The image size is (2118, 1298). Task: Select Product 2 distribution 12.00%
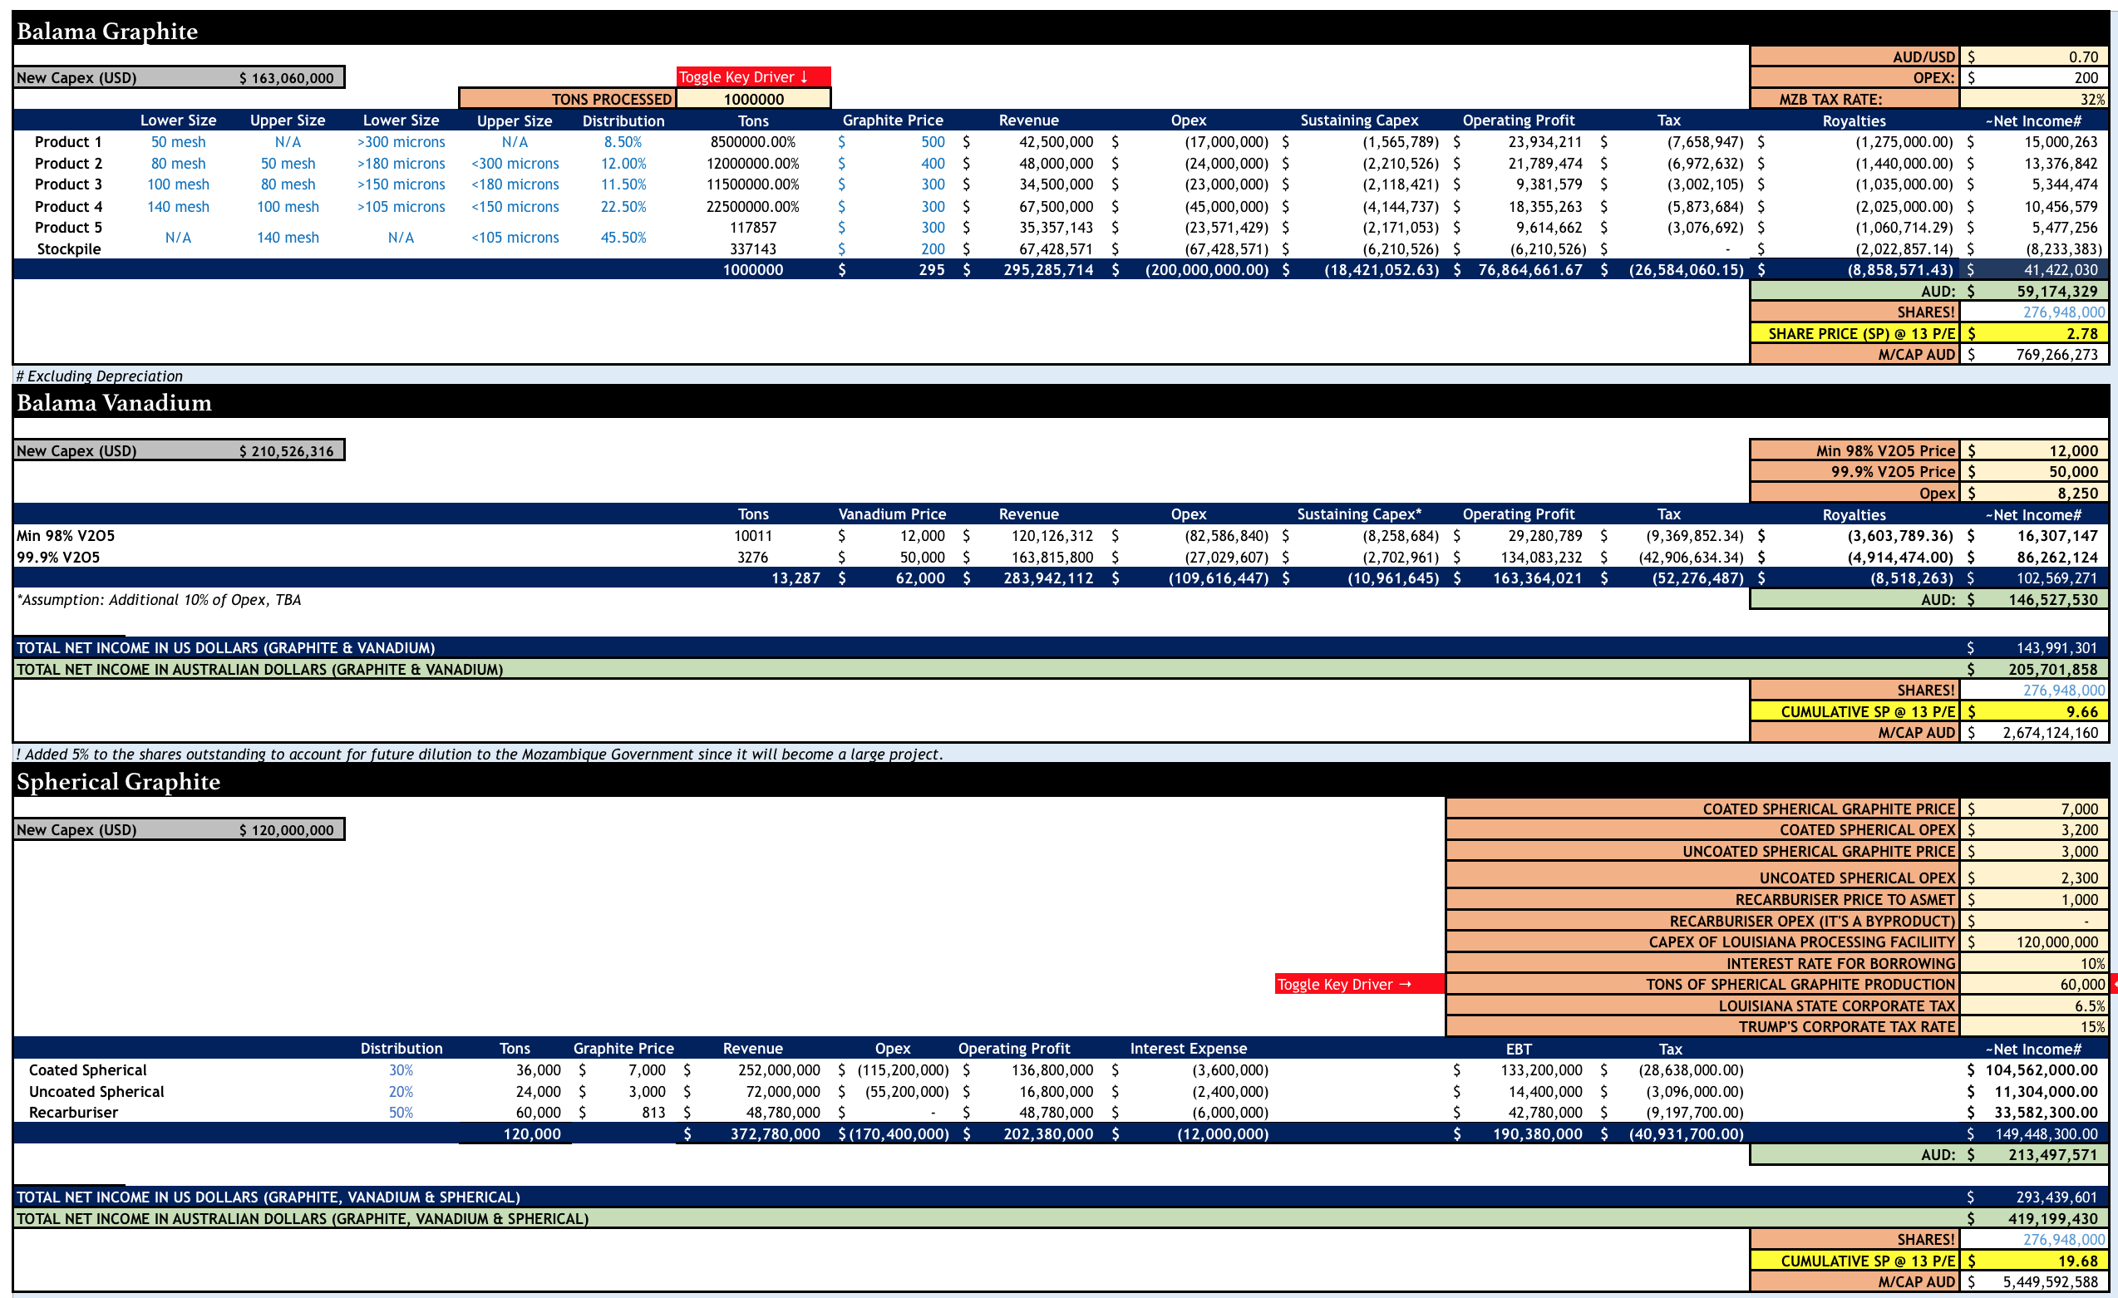tap(623, 163)
